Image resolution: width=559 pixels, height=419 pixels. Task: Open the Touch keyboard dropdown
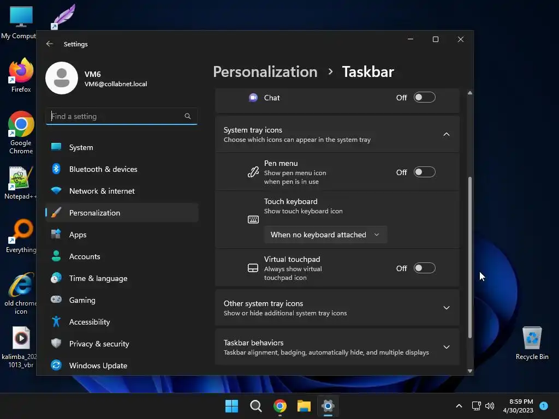(325, 235)
